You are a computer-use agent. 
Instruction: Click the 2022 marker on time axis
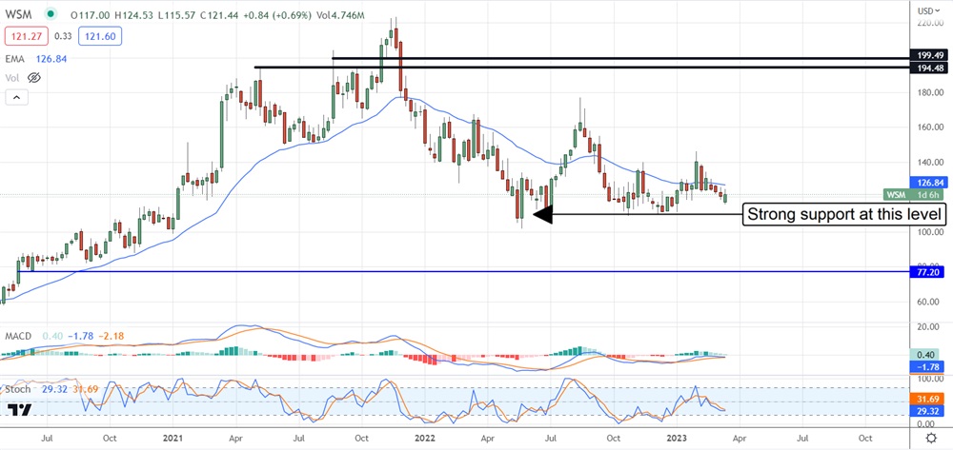tap(422, 439)
